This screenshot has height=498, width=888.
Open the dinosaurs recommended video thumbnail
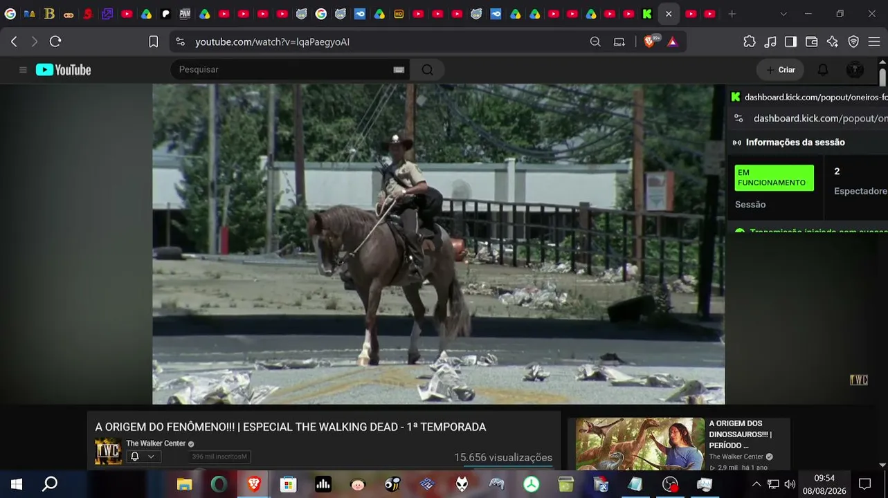(640, 444)
